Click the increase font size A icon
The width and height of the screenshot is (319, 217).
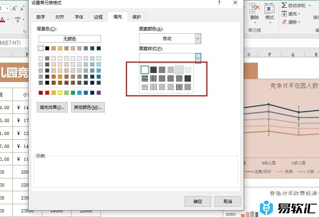14,8
